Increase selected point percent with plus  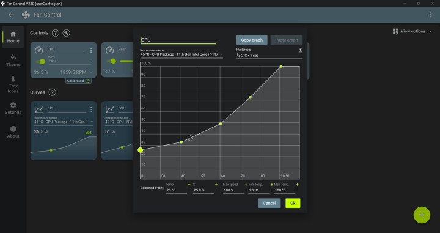pos(216,185)
